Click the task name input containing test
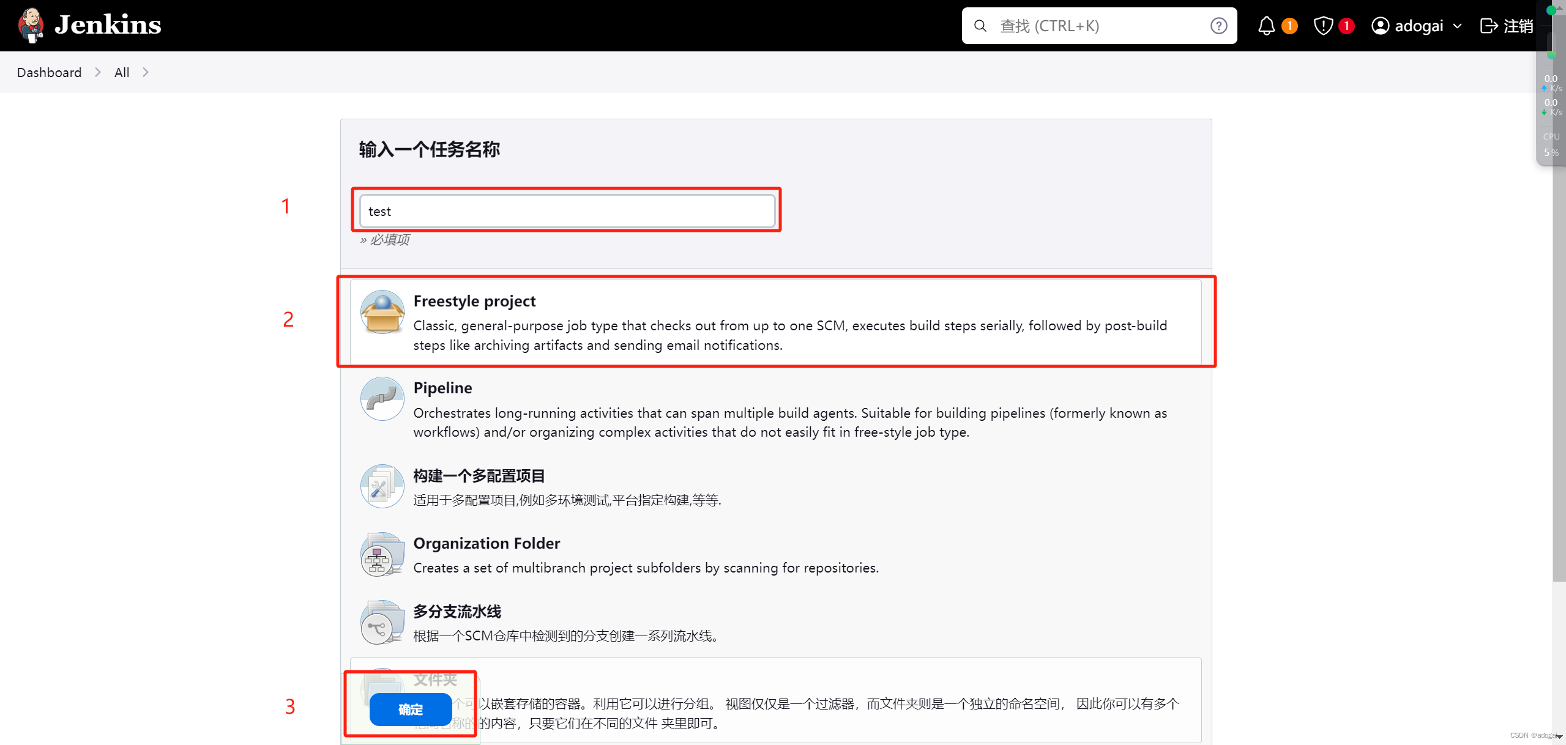 click(567, 211)
